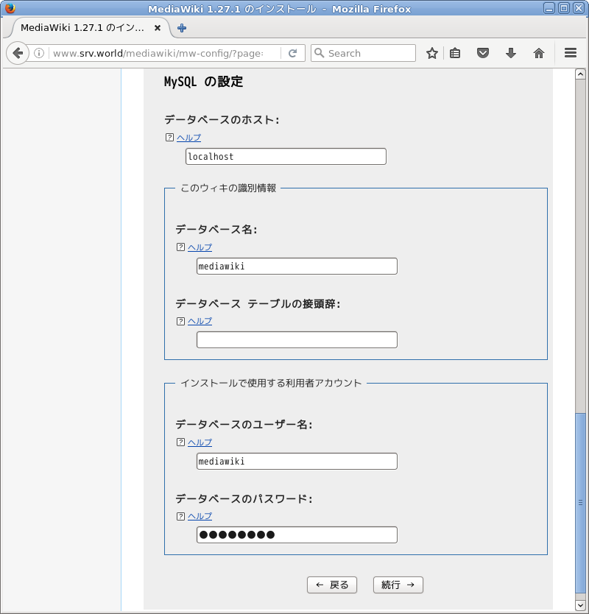
Task: Open a new tab with plus icon
Action: click(x=182, y=28)
